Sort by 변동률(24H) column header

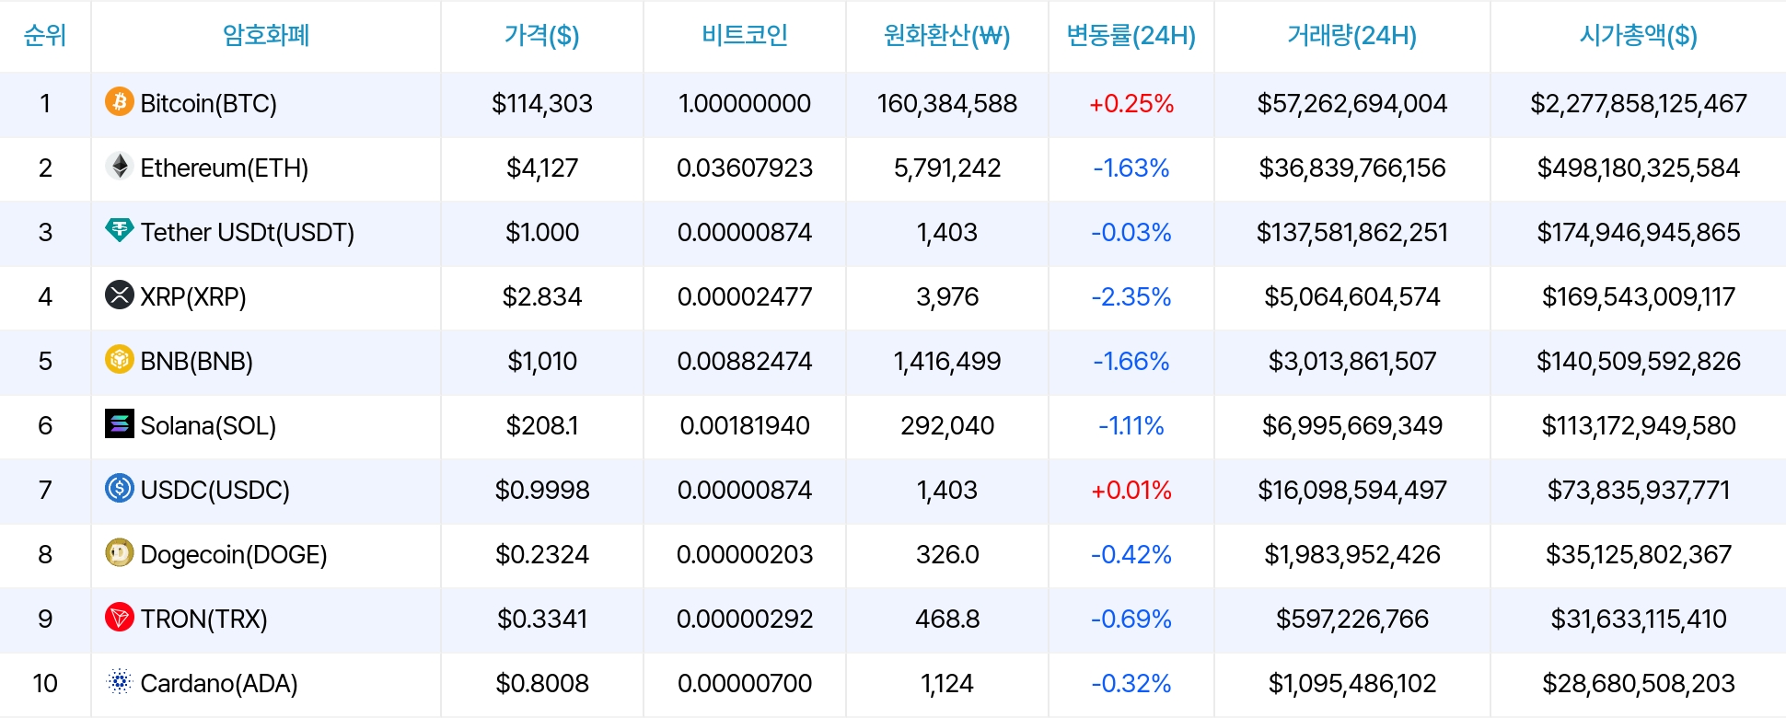point(1131,36)
